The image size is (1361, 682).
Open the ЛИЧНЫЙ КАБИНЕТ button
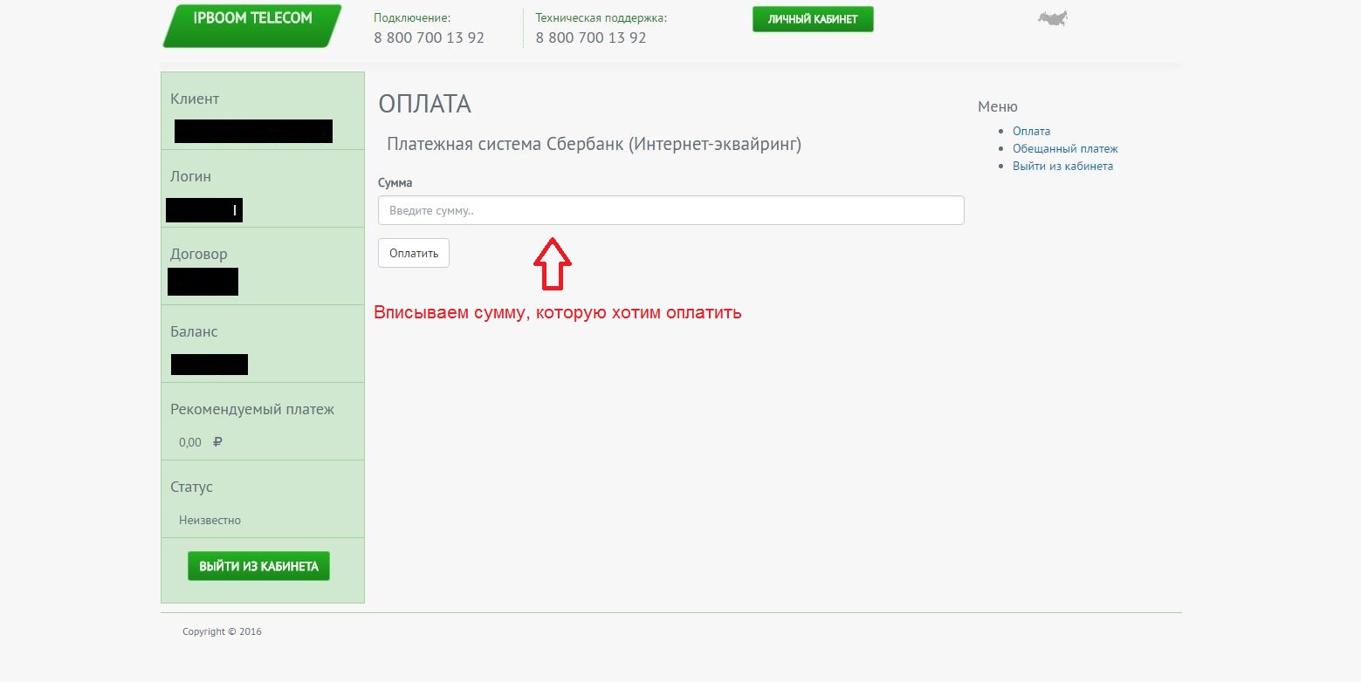point(813,19)
